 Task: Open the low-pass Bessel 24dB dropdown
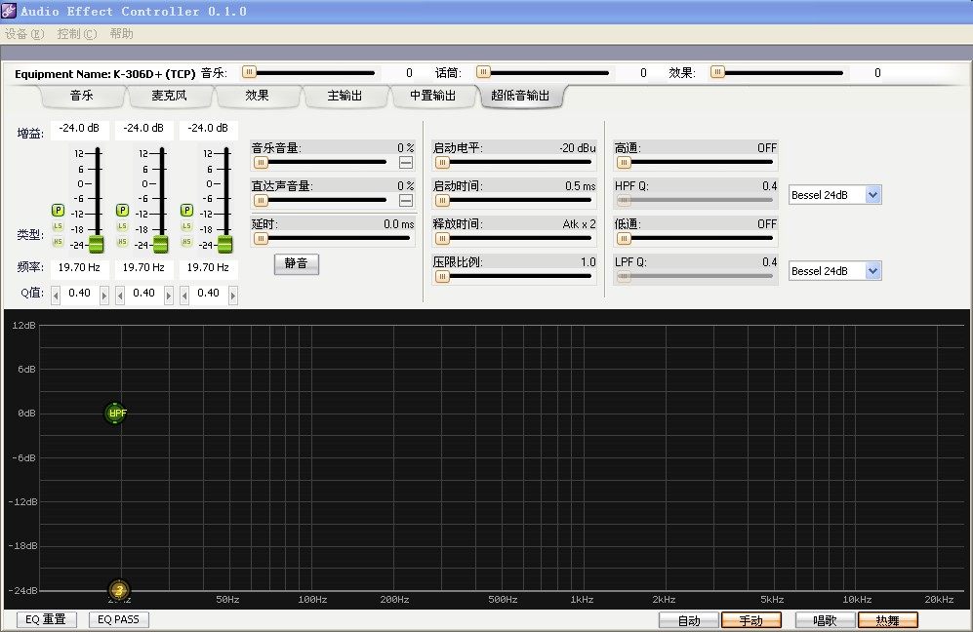click(x=872, y=271)
